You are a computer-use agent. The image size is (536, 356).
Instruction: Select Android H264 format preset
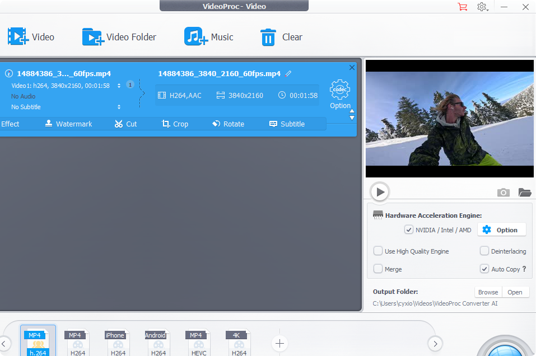point(157,343)
